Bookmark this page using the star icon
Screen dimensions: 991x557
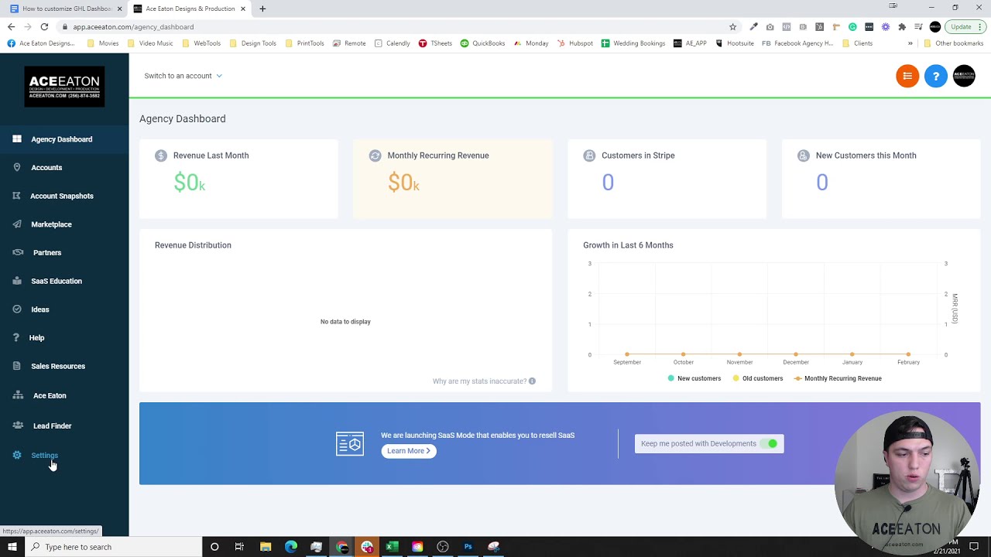732,26
